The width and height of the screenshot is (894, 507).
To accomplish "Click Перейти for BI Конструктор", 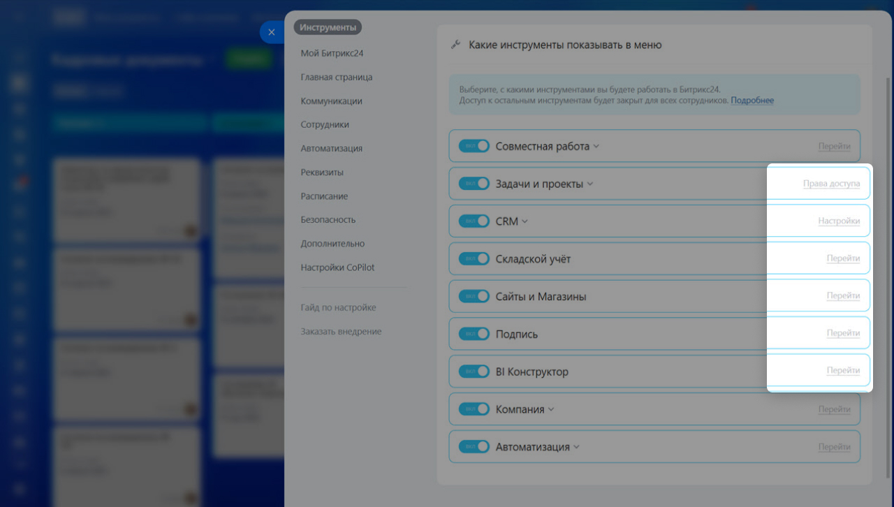I will (x=843, y=370).
